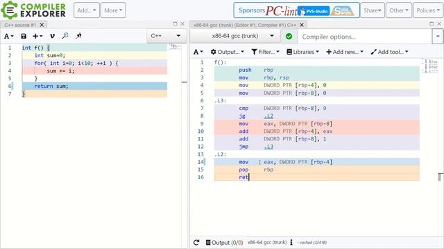Select the C++ source #1 tab
The height and width of the screenshot is (249, 444).
(20, 25)
